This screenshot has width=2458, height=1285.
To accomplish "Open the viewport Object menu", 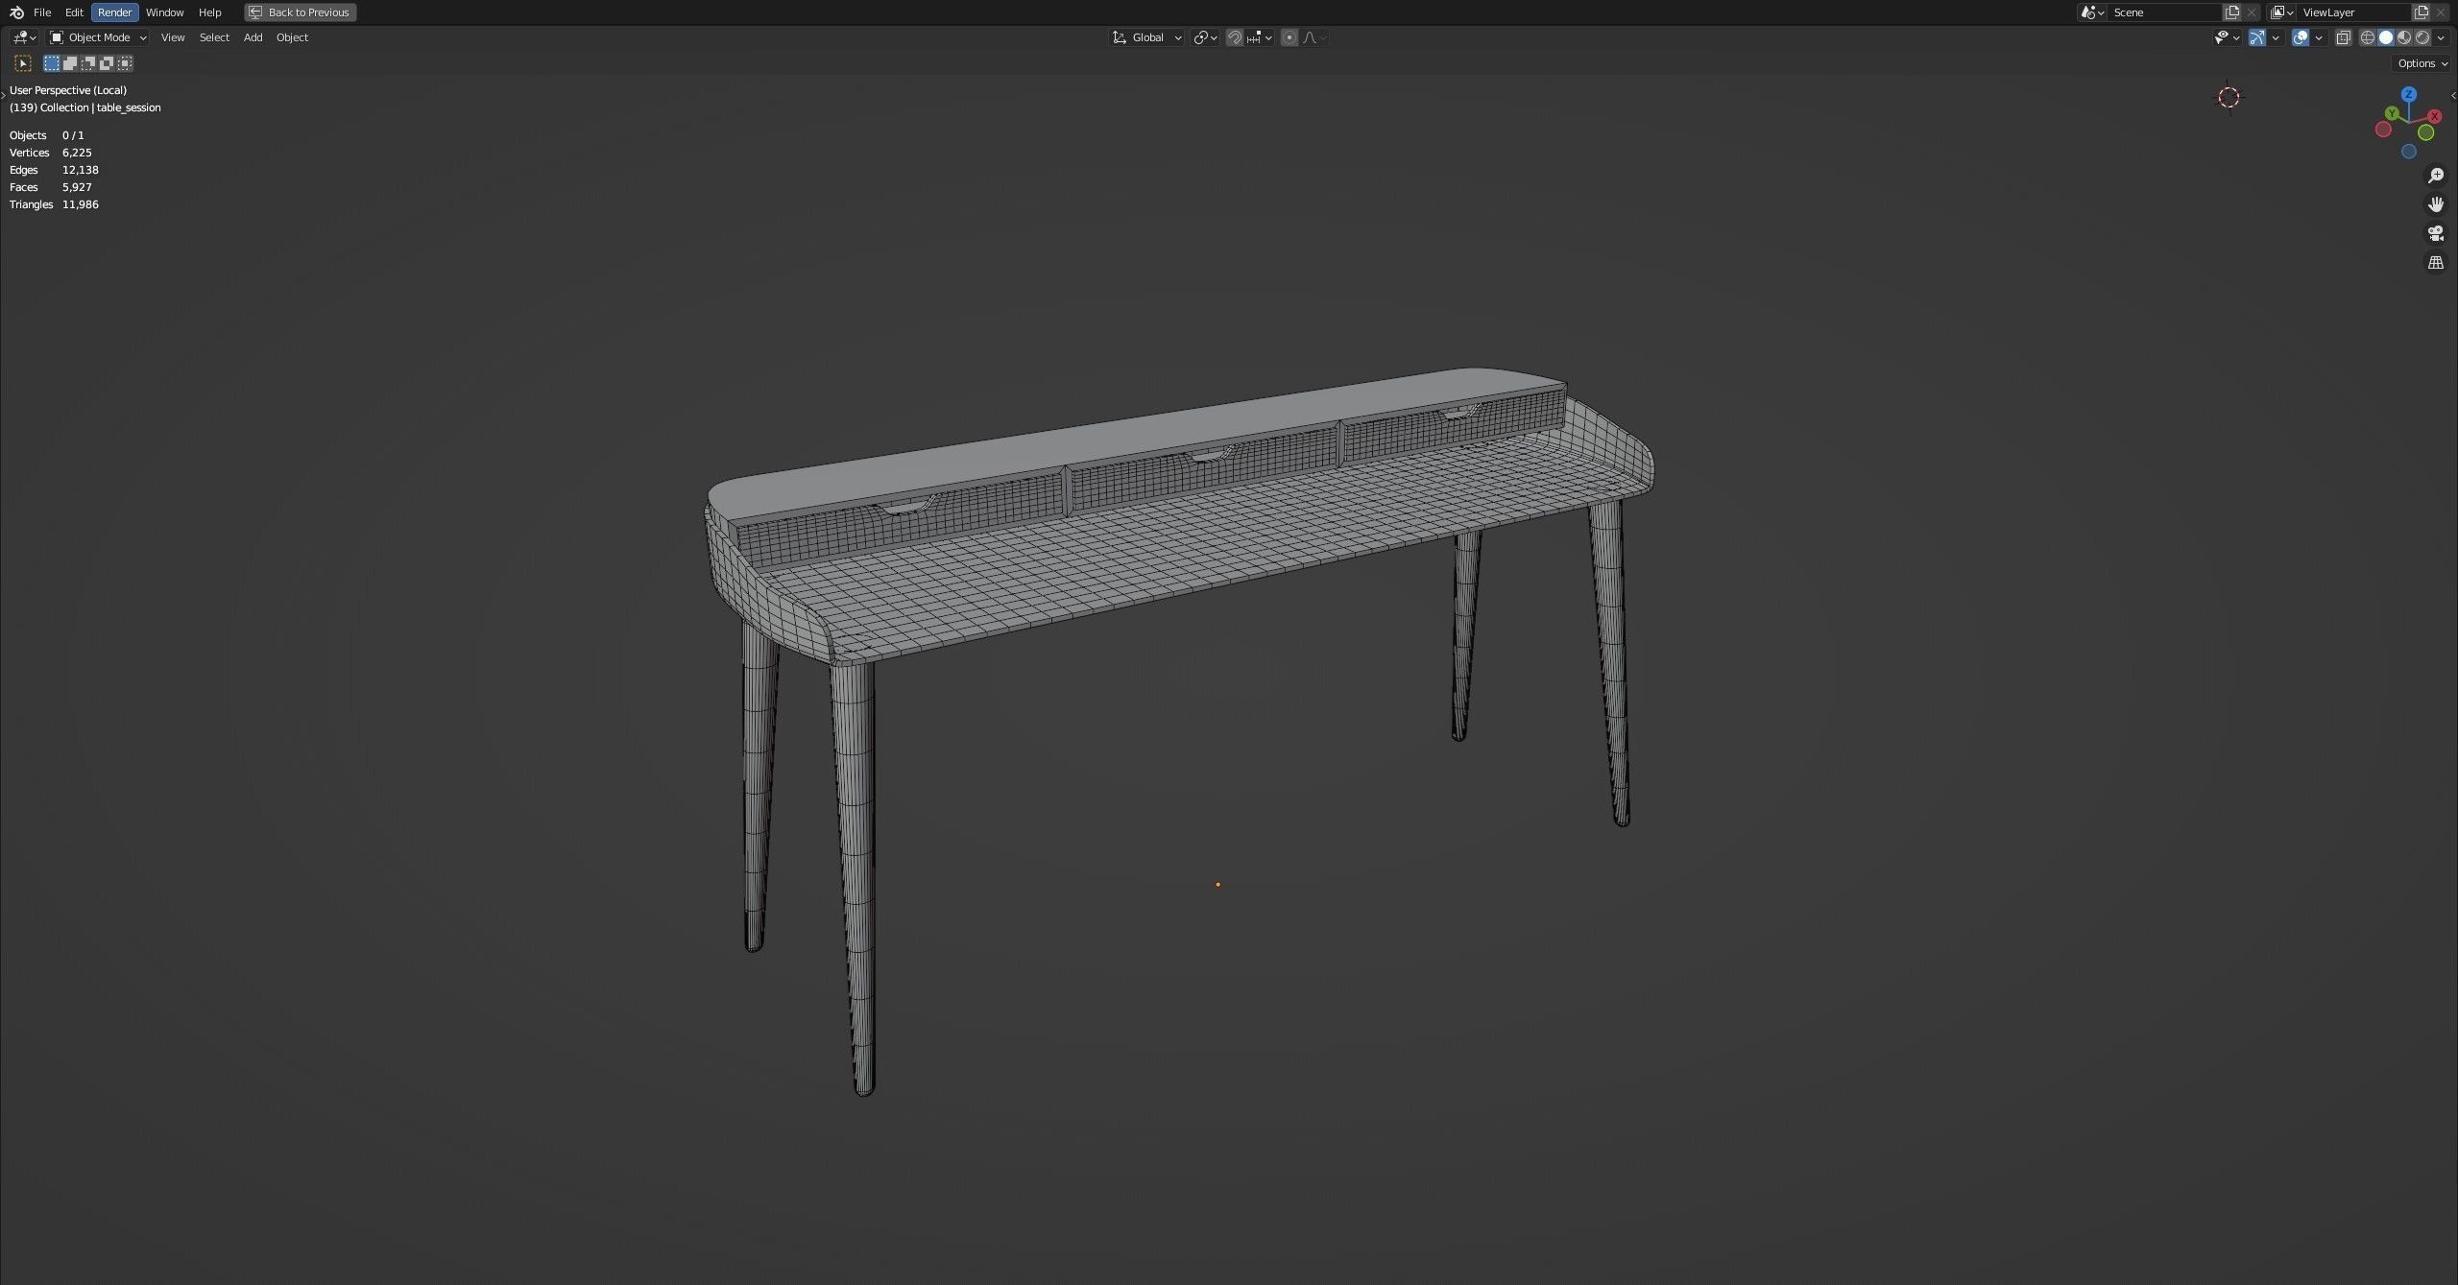I will pyautogui.click(x=292, y=37).
